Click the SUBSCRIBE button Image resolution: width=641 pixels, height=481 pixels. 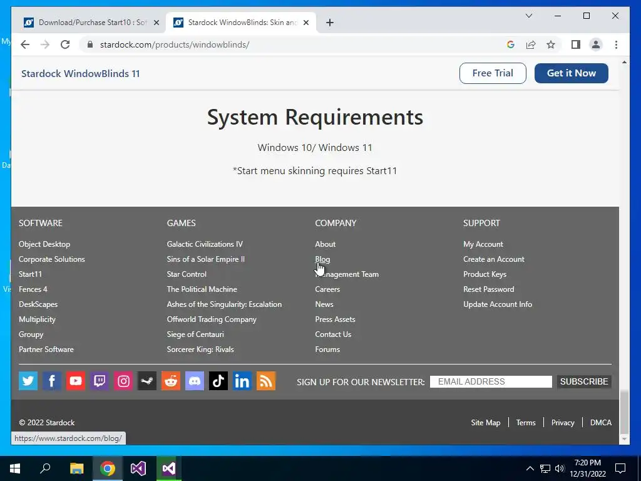[x=584, y=381]
